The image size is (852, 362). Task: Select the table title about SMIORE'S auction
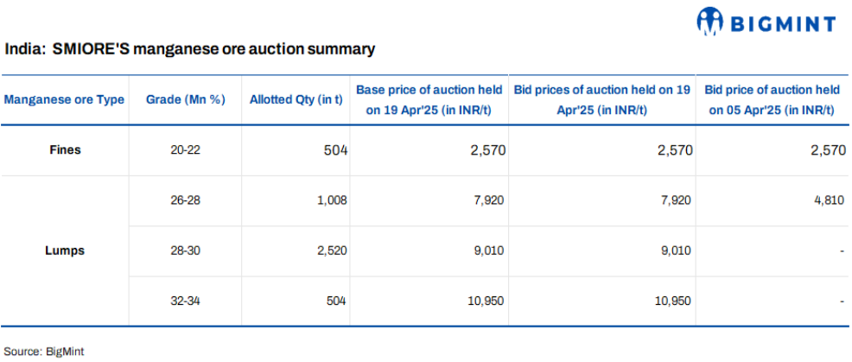[189, 49]
